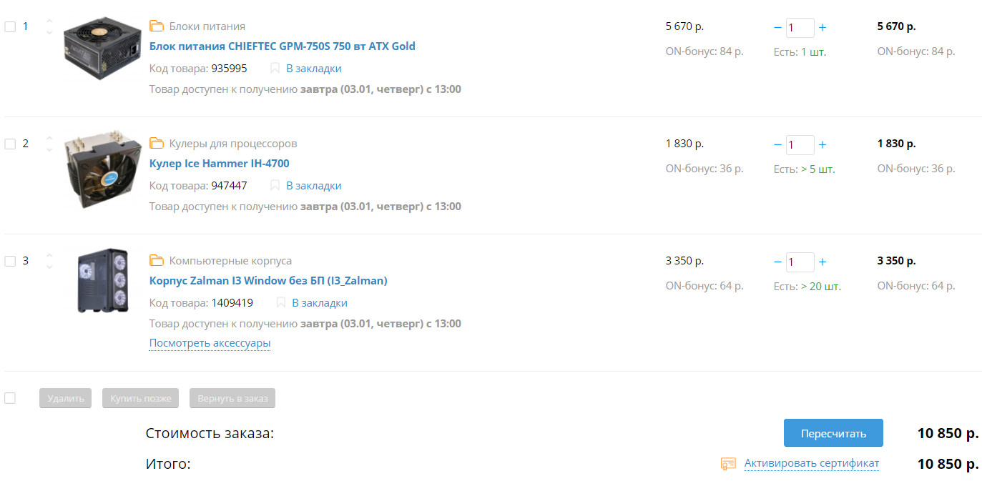Image resolution: width=982 pixels, height=481 pixels.
Task: Select the checkbox for the Ice Hammer cooler
Action: [10, 144]
